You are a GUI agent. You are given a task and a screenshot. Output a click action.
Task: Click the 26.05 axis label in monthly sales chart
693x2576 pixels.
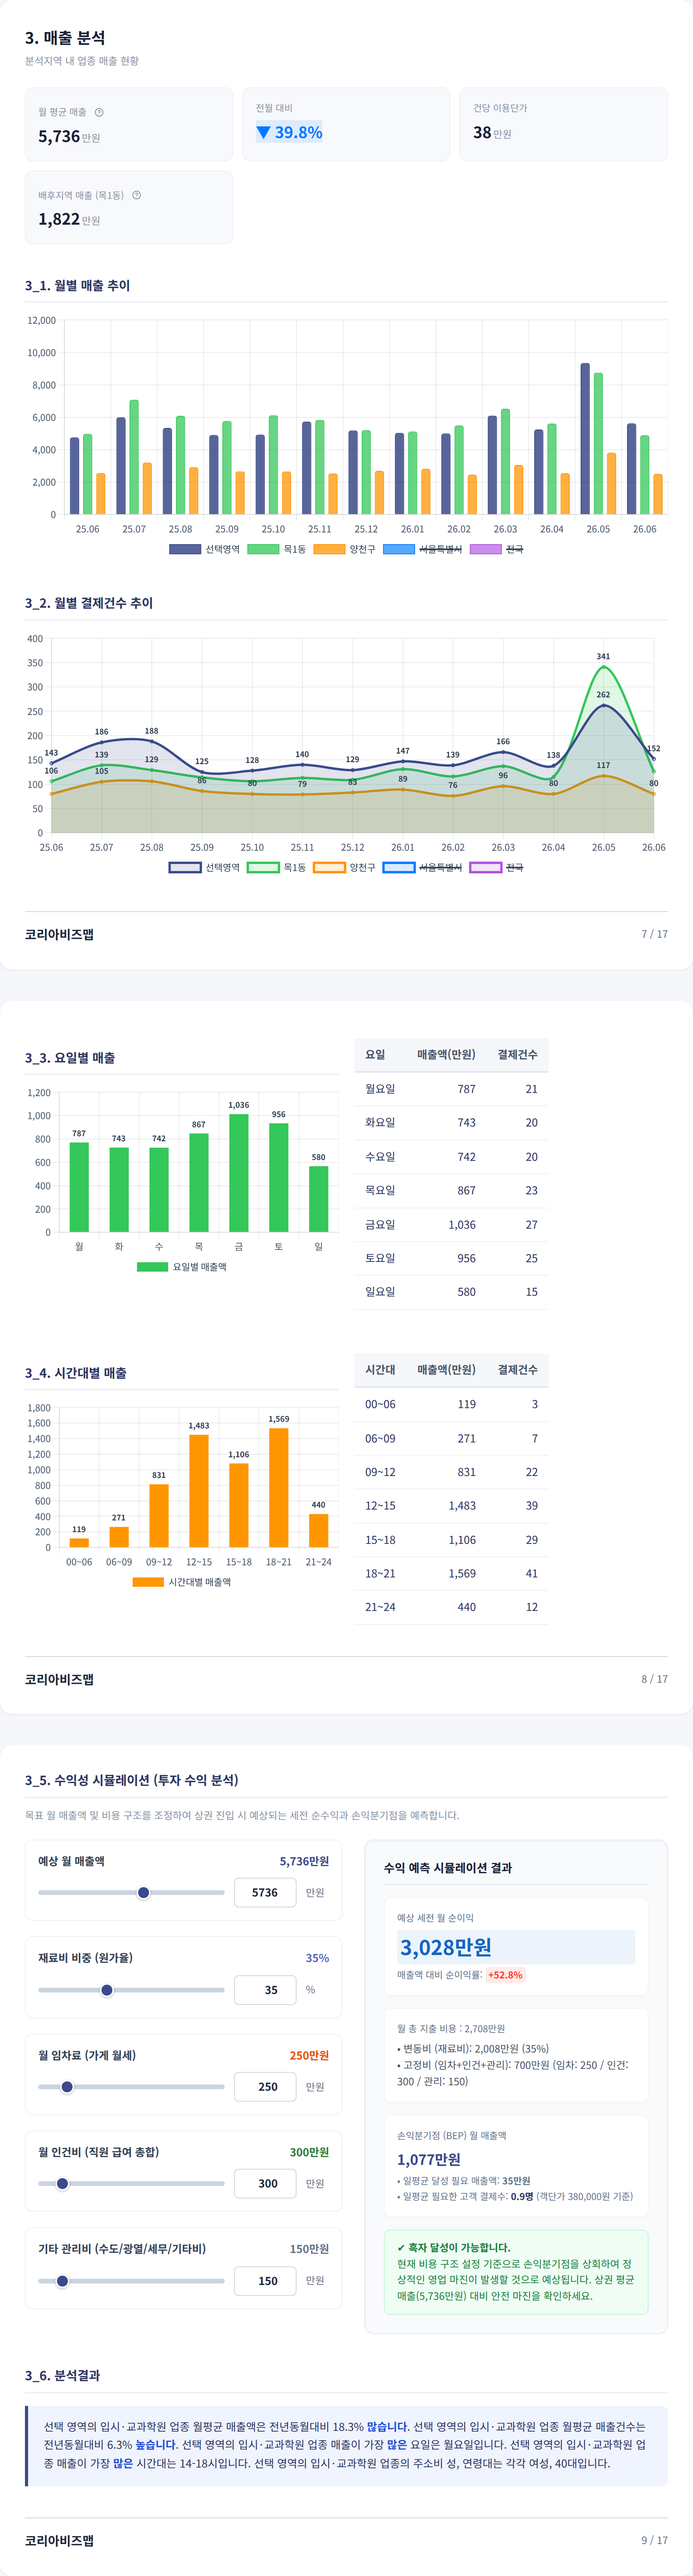[598, 529]
